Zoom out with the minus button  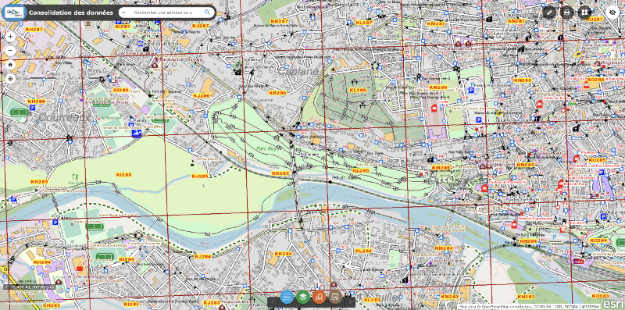(10, 51)
